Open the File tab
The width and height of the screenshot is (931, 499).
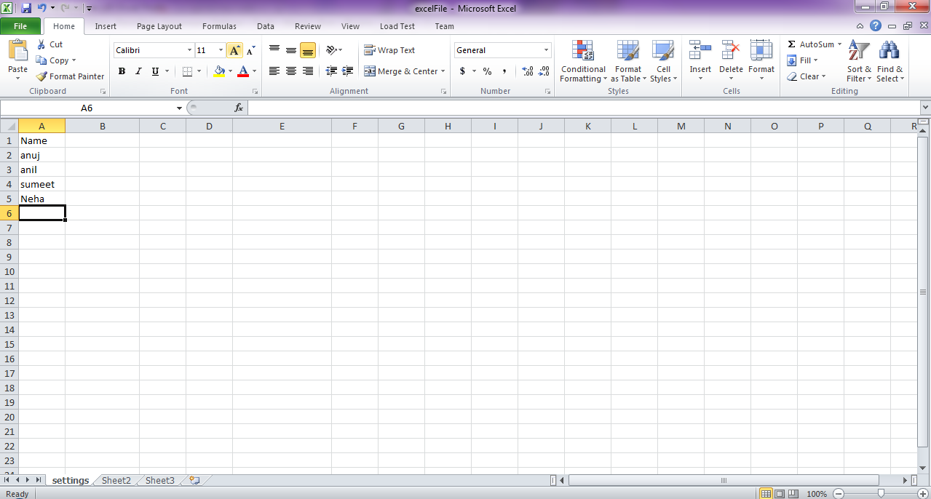click(x=20, y=26)
